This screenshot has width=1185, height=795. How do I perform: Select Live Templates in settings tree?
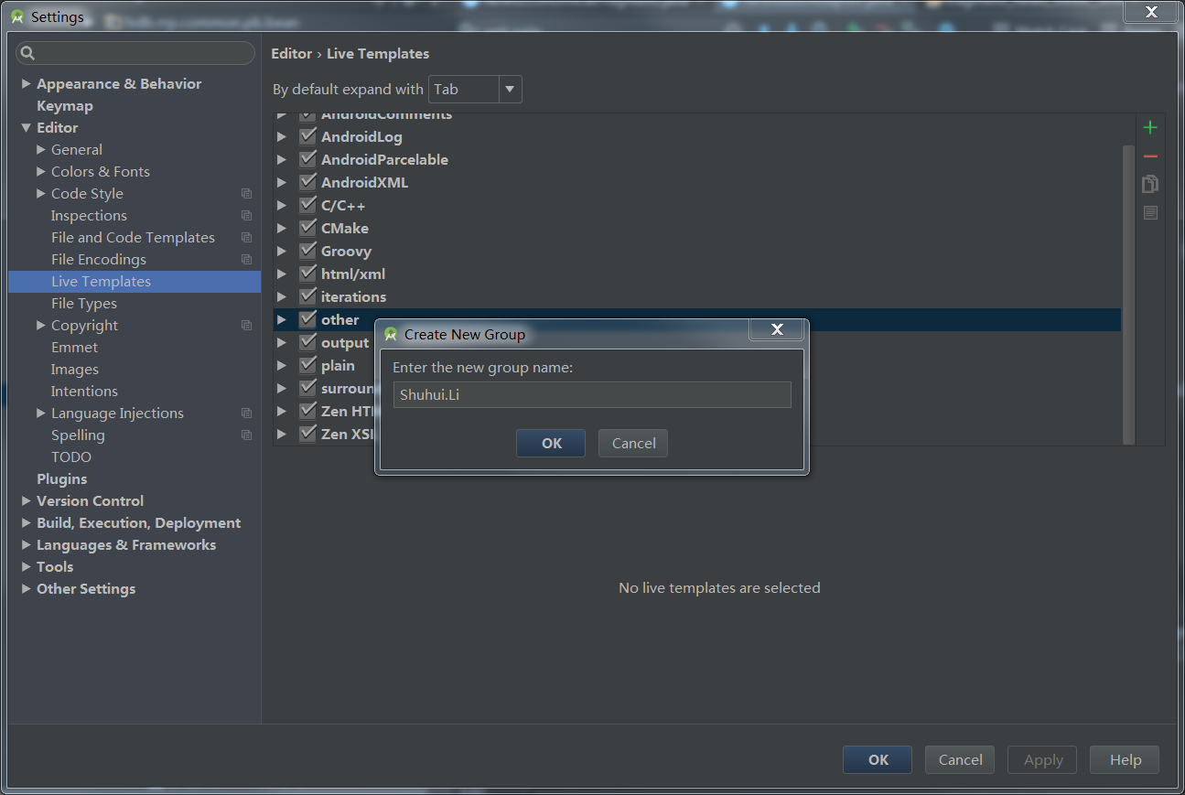coord(135,282)
